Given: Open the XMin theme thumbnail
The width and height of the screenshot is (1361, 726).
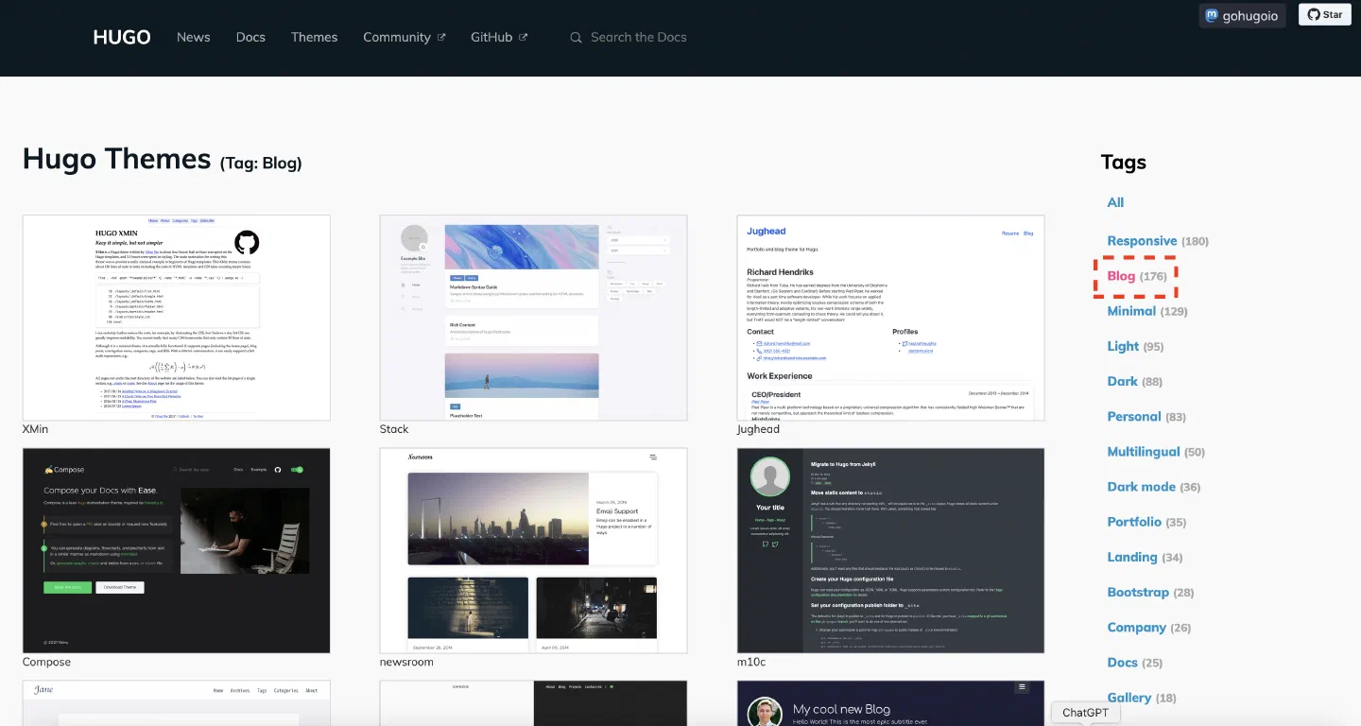Looking at the screenshot, I should tap(177, 318).
